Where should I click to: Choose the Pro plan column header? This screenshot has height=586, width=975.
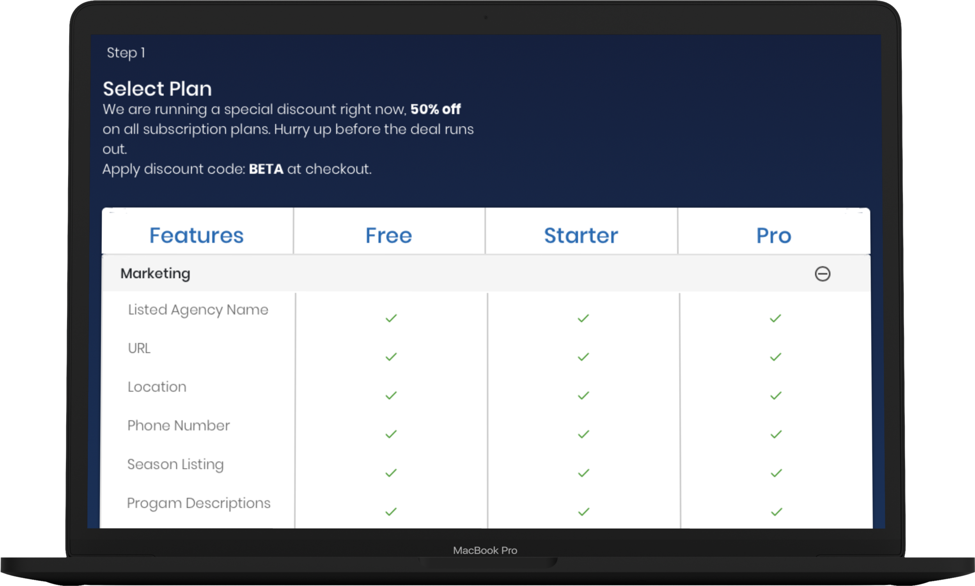[774, 235]
